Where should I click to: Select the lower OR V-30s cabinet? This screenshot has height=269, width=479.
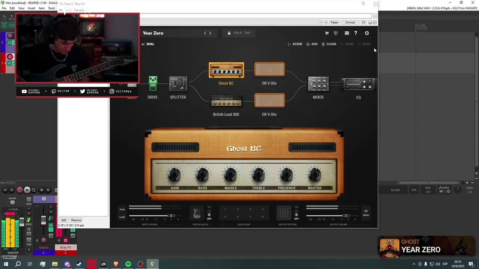pyautogui.click(x=269, y=101)
